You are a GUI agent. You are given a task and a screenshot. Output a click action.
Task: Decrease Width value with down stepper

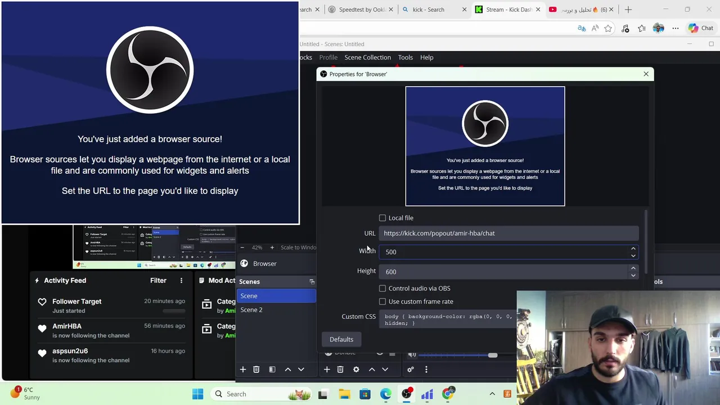click(x=633, y=255)
